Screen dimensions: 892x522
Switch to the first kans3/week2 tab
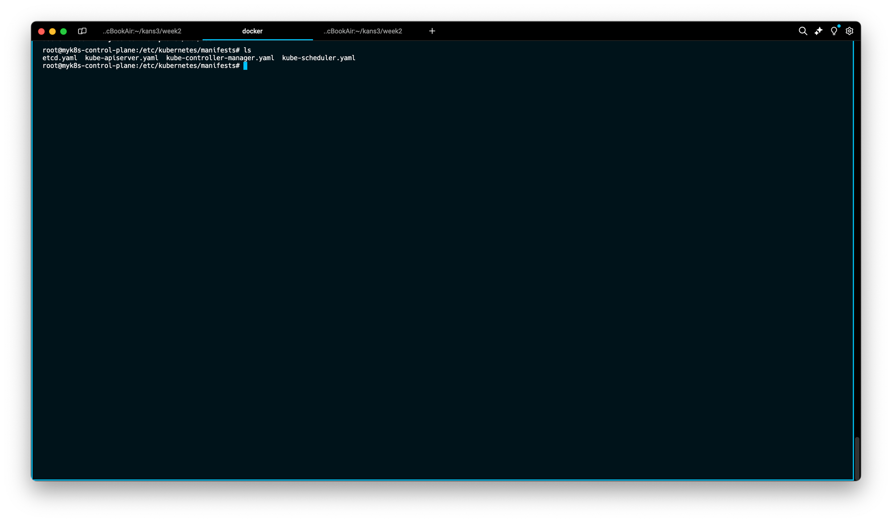coord(142,31)
